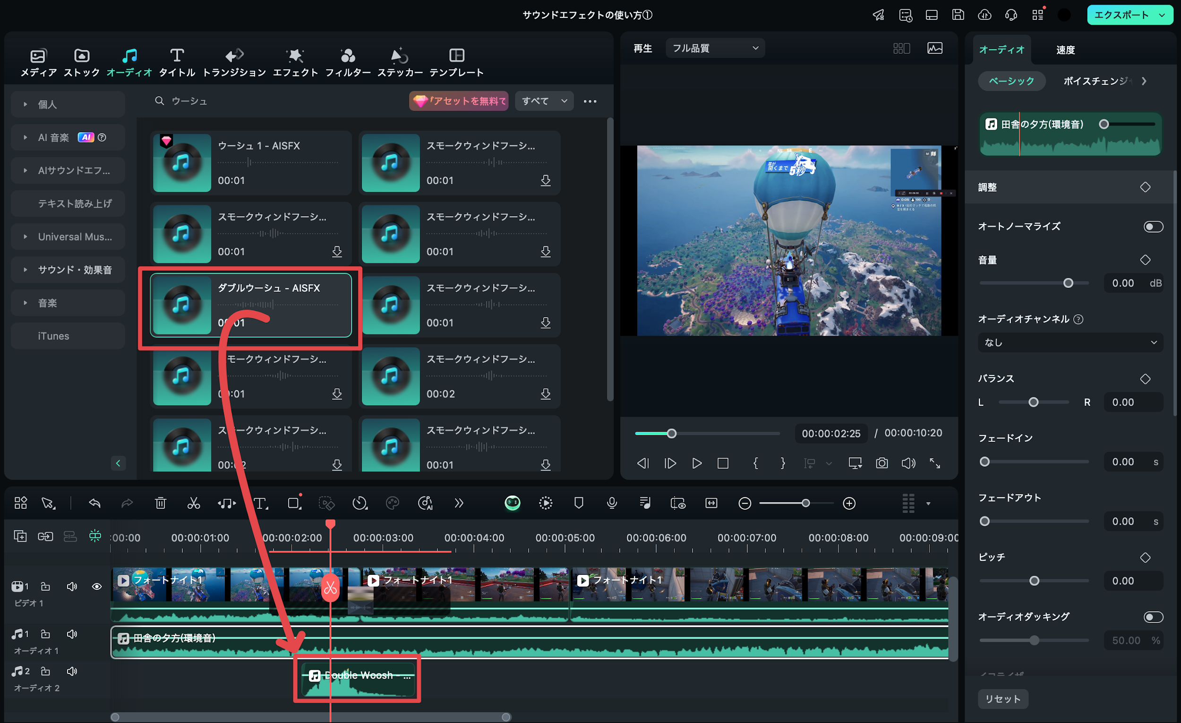
Task: Click the バランス L-R slider handle
Action: coord(1034,402)
